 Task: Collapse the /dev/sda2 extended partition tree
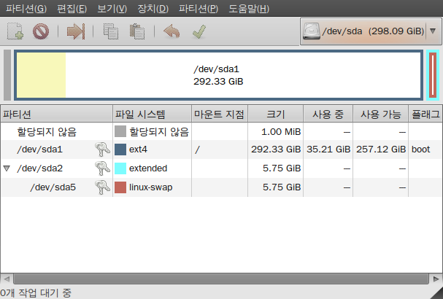[7, 168]
